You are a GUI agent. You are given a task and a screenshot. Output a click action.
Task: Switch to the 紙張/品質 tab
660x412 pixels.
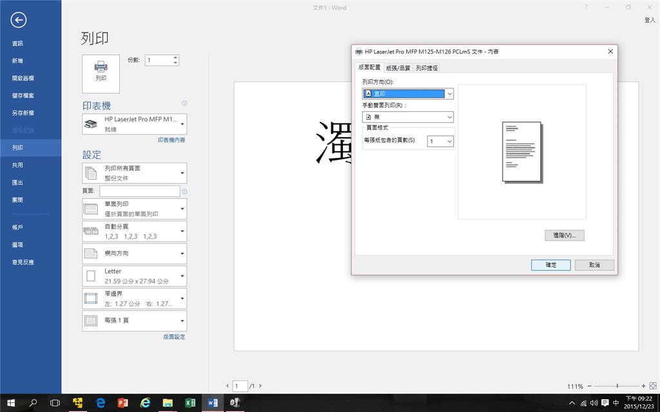click(398, 68)
